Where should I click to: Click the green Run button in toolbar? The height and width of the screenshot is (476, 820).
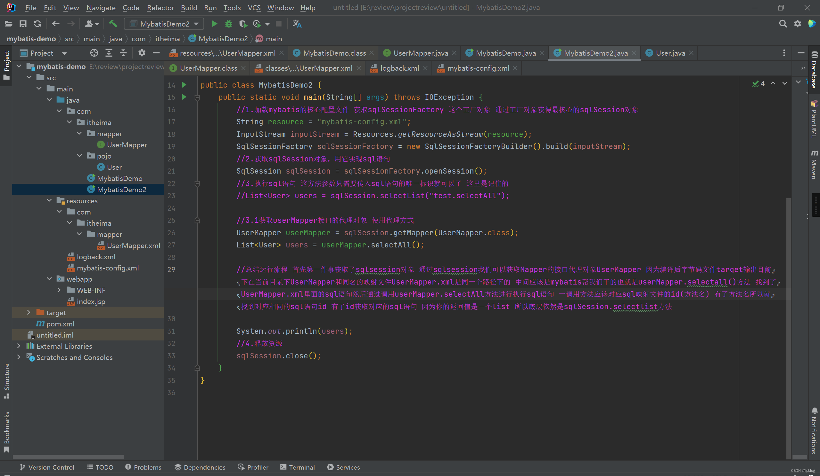(x=214, y=24)
